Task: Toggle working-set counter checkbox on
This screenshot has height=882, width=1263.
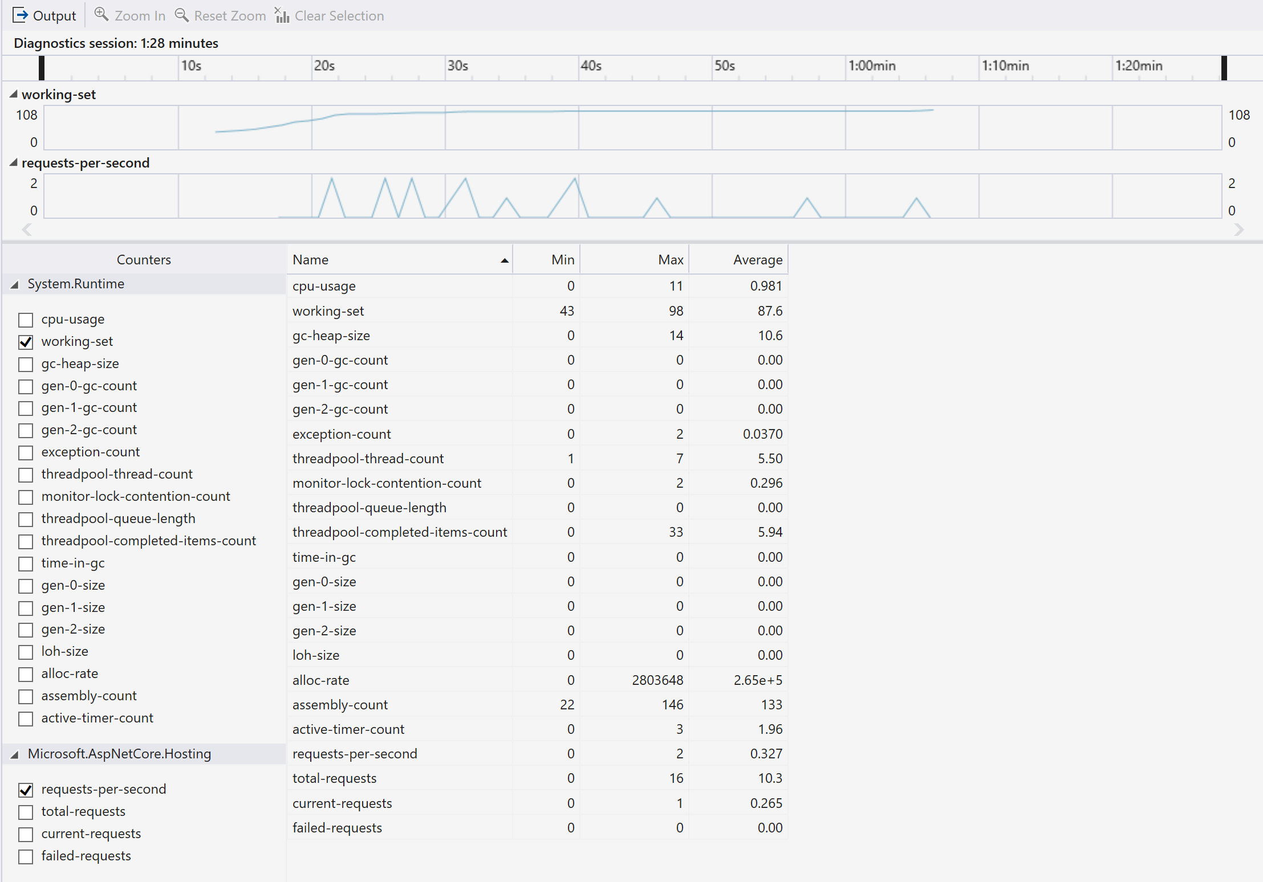Action: tap(26, 343)
